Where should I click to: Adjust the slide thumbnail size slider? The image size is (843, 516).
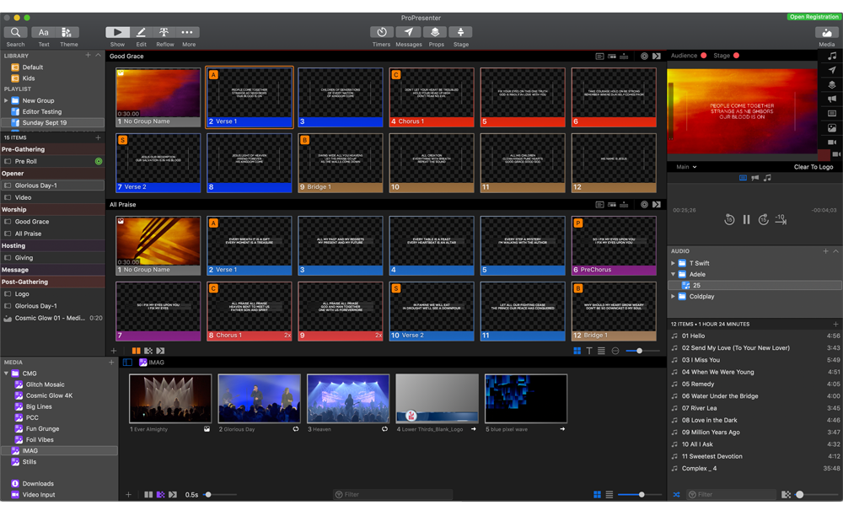[640, 351]
